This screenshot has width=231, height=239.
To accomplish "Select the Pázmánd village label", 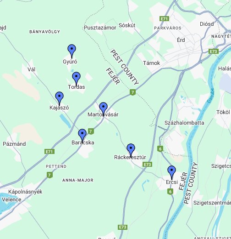I will [14, 144].
